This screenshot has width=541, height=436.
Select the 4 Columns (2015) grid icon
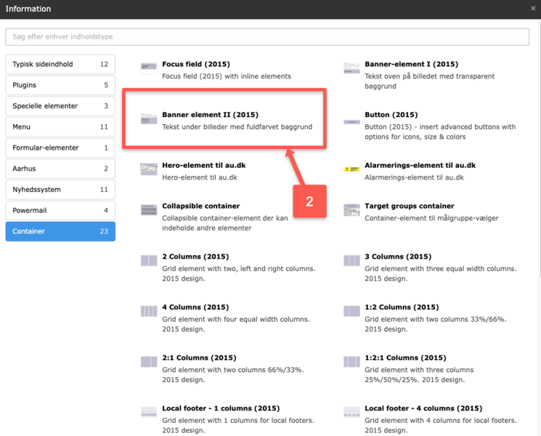click(149, 311)
